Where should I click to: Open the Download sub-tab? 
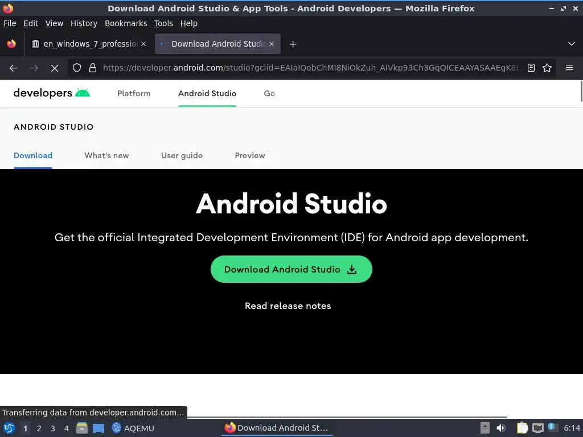click(33, 156)
